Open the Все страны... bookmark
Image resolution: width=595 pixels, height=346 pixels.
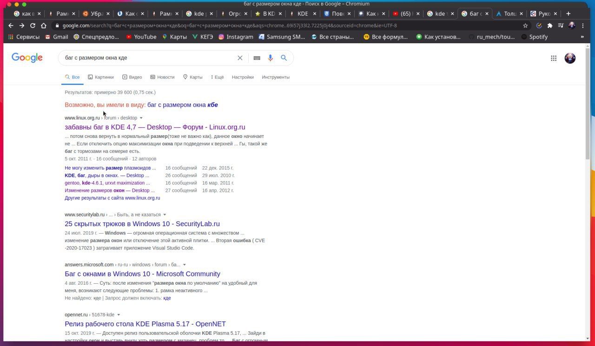(332, 37)
